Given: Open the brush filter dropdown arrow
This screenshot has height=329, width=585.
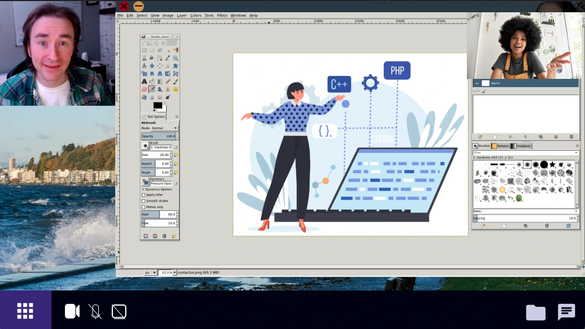Looking at the screenshot, I should 576,153.
